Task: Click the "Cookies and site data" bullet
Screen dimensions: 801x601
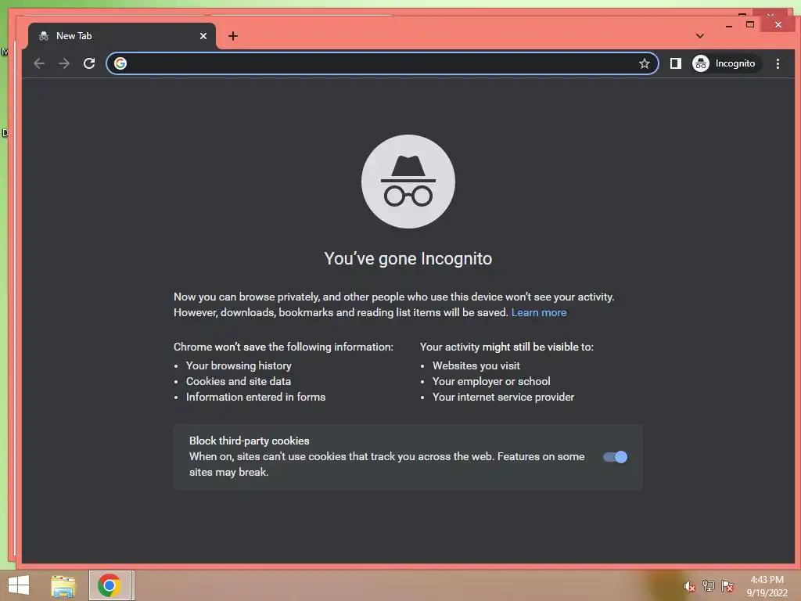Action: coord(239,381)
